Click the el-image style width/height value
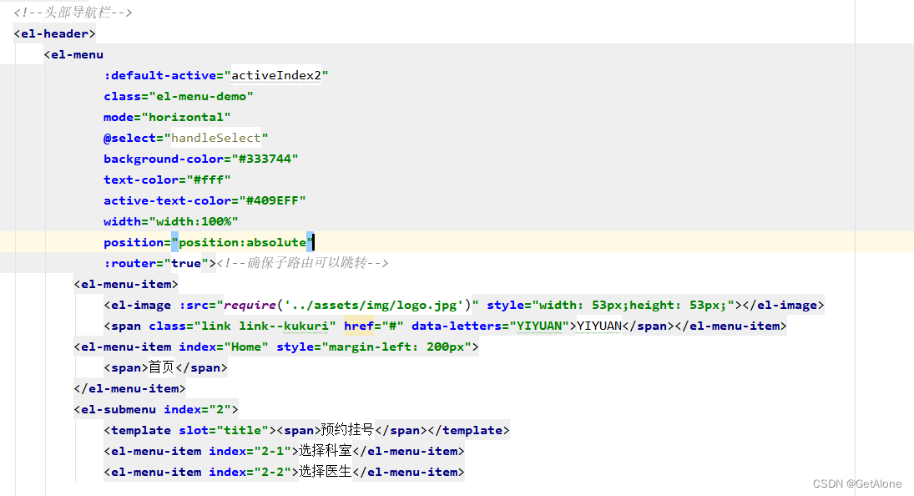Viewport: 914px width, 496px height. click(633, 306)
